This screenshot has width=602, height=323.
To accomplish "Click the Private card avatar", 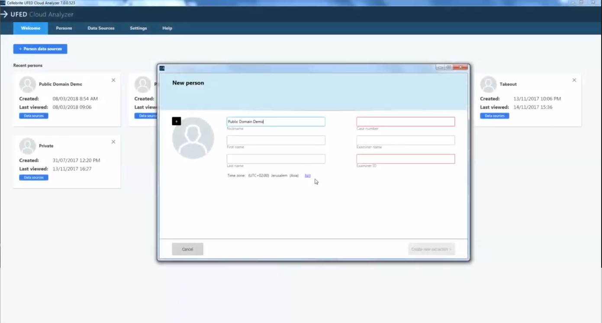I will tap(27, 146).
